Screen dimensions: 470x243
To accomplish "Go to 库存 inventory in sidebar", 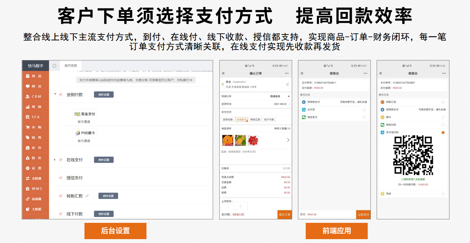I will tap(36, 148).
